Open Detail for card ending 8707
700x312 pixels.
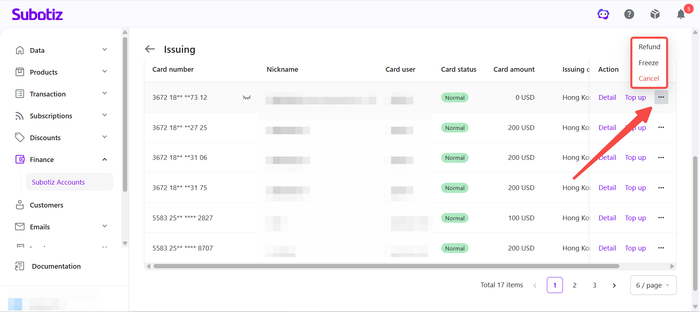(x=607, y=248)
